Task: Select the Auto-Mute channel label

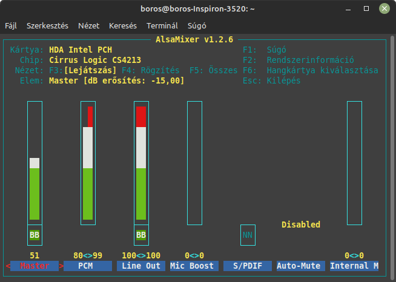Action: pos(301,266)
